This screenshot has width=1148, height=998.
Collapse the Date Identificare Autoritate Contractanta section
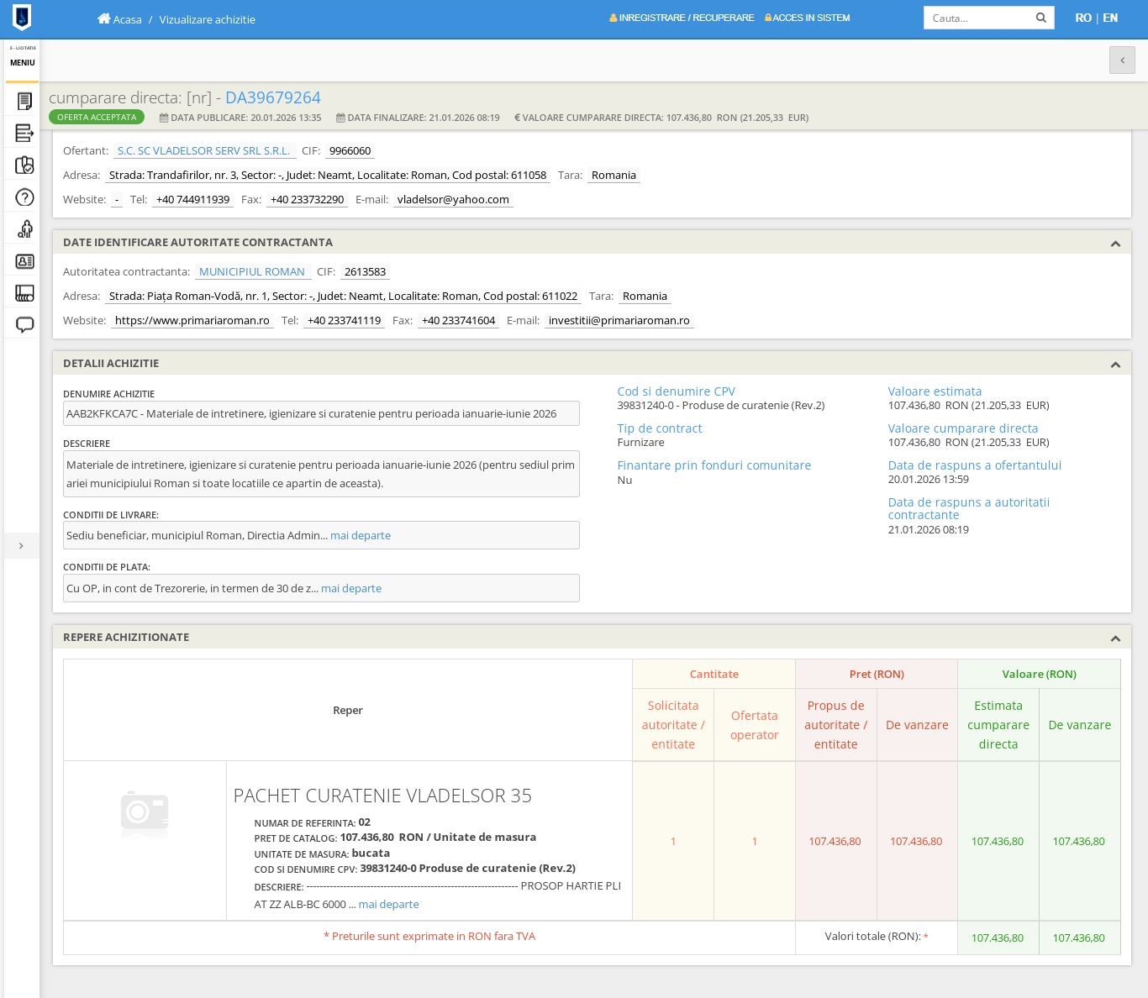pos(1115,244)
